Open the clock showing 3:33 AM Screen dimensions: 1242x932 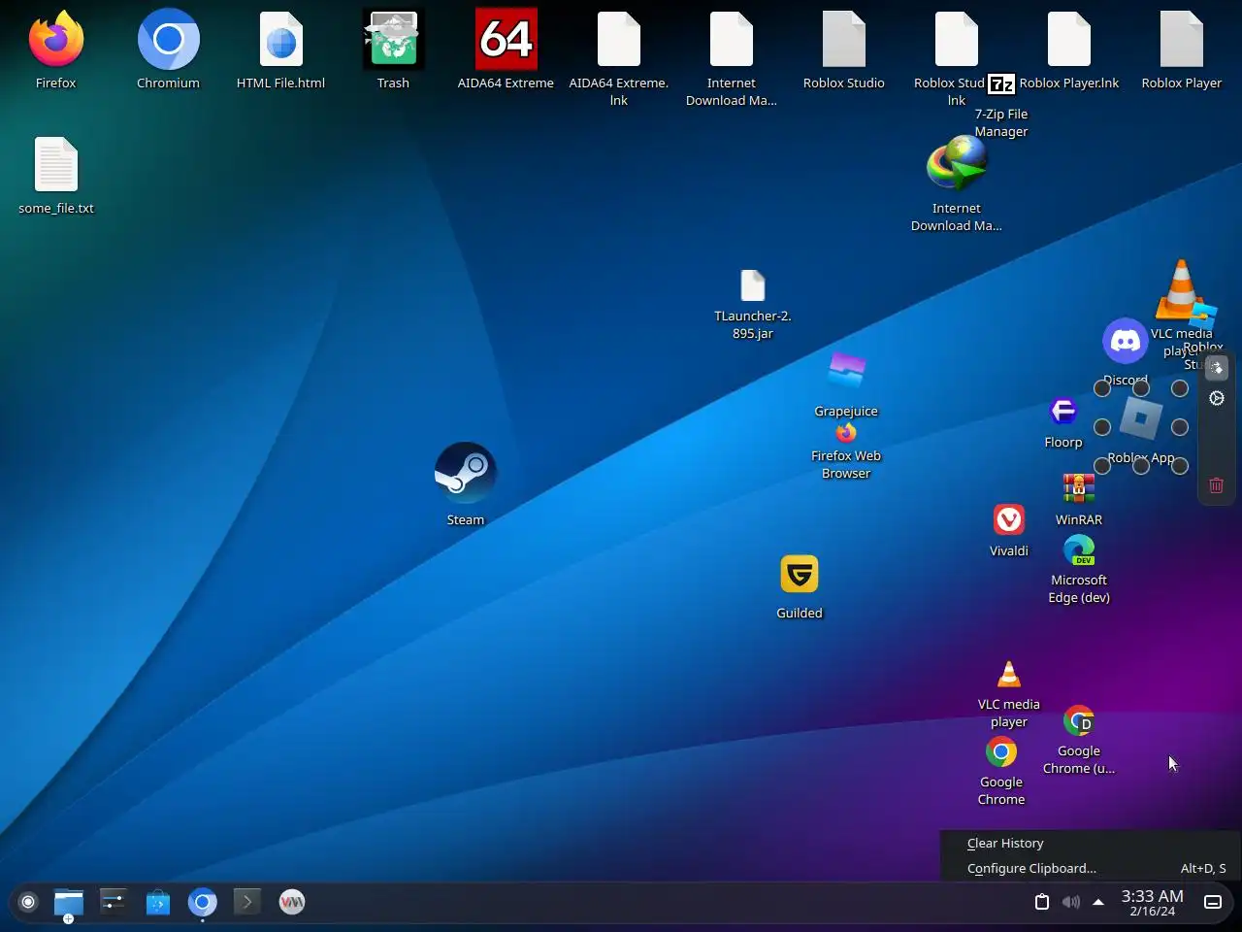point(1152,902)
